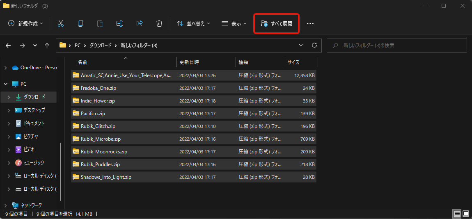Expand the address bar history dropdown
This screenshot has width=472, height=219.
pos(301,45)
